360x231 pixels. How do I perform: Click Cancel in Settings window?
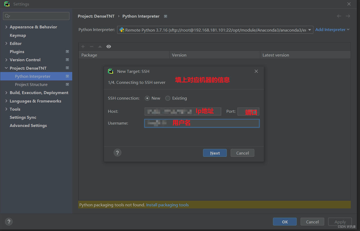point(312,222)
